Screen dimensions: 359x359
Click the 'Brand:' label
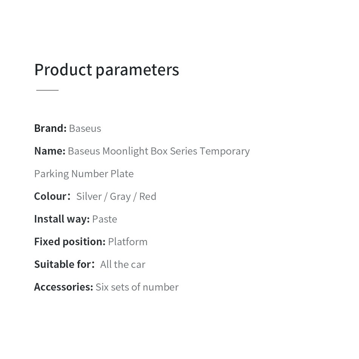[50, 128]
